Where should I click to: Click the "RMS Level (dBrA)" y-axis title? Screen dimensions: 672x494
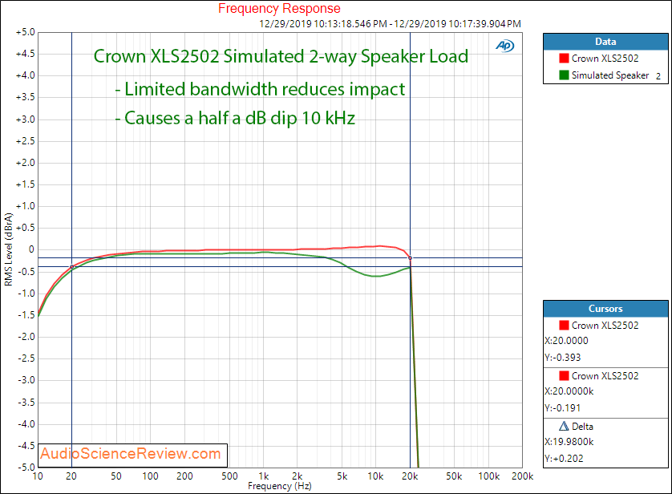click(9, 249)
